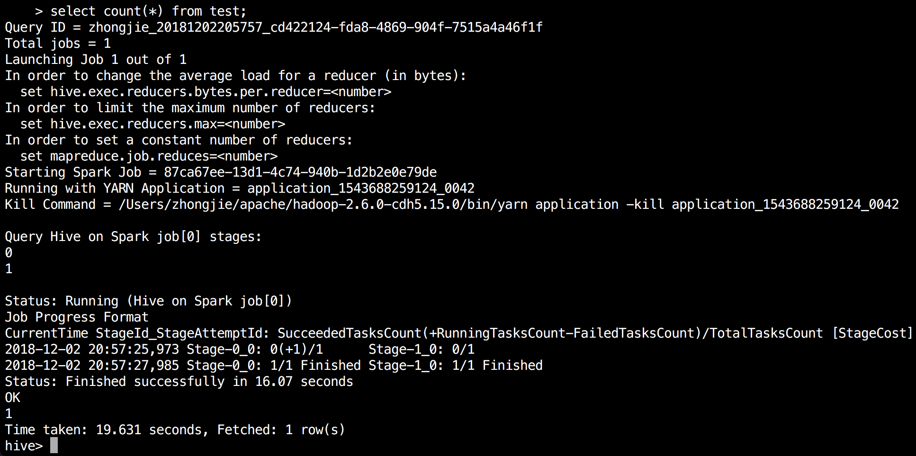Click the 'OK' result line
This screenshot has width=916, height=456.
13,398
